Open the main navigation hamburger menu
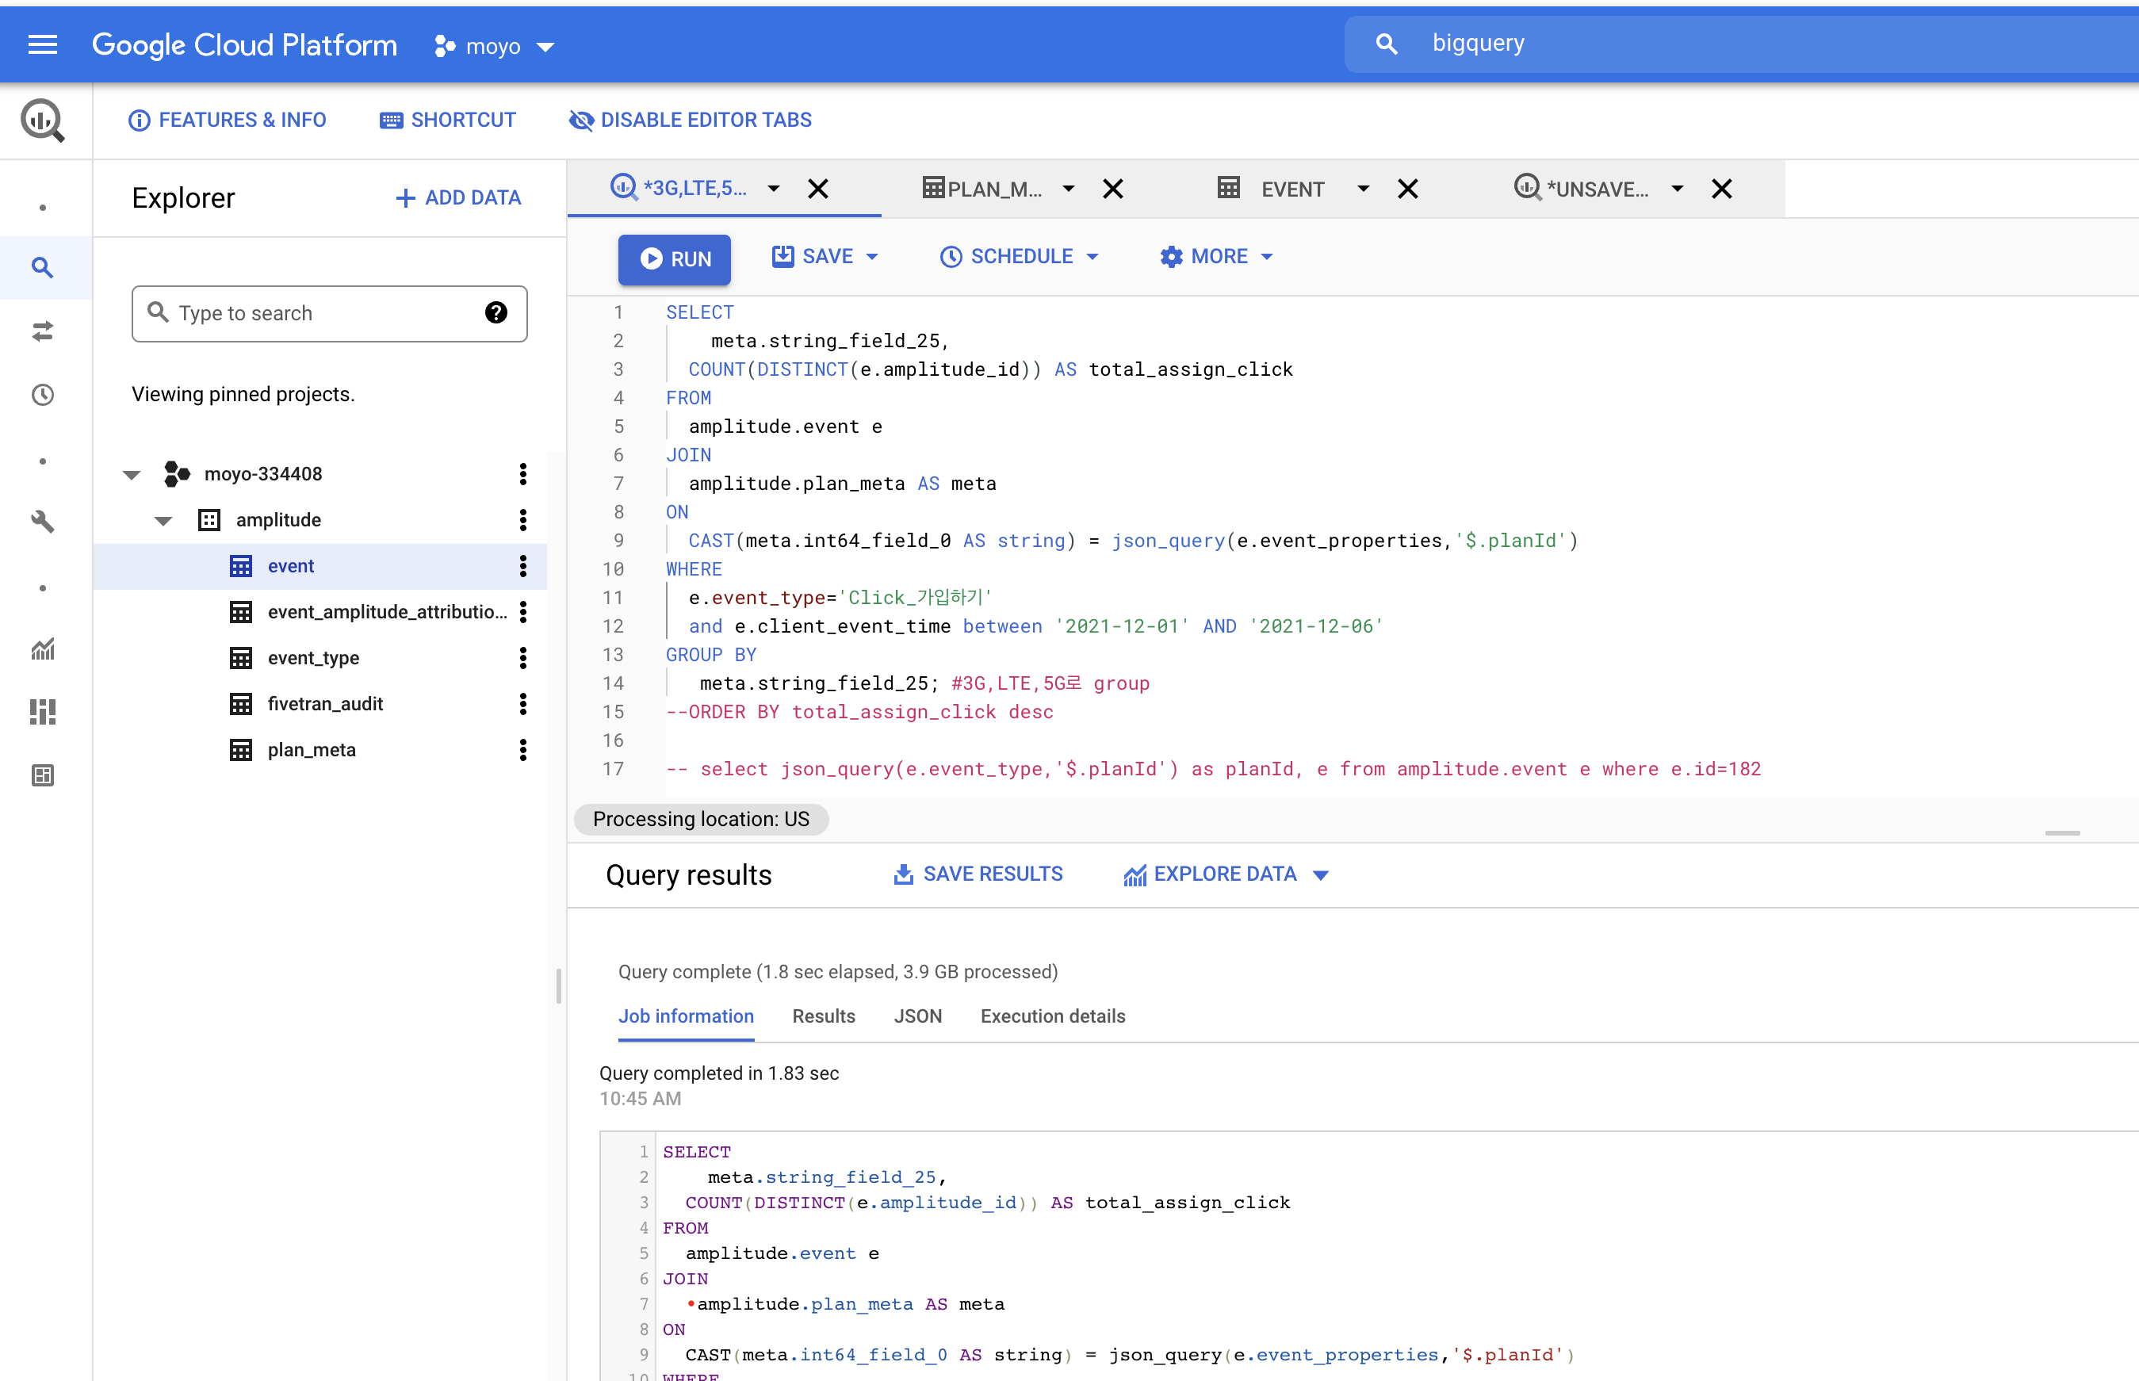The width and height of the screenshot is (2139, 1381). (x=42, y=45)
